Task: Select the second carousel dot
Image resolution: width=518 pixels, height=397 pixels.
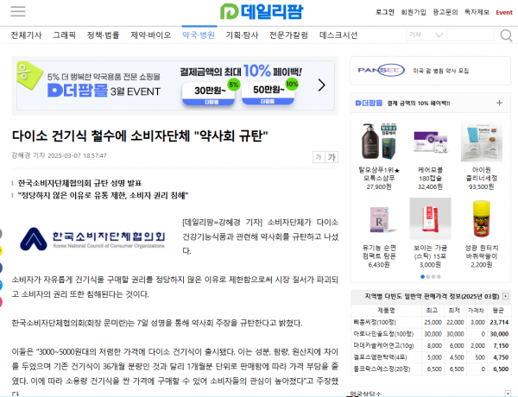Action: point(428,277)
